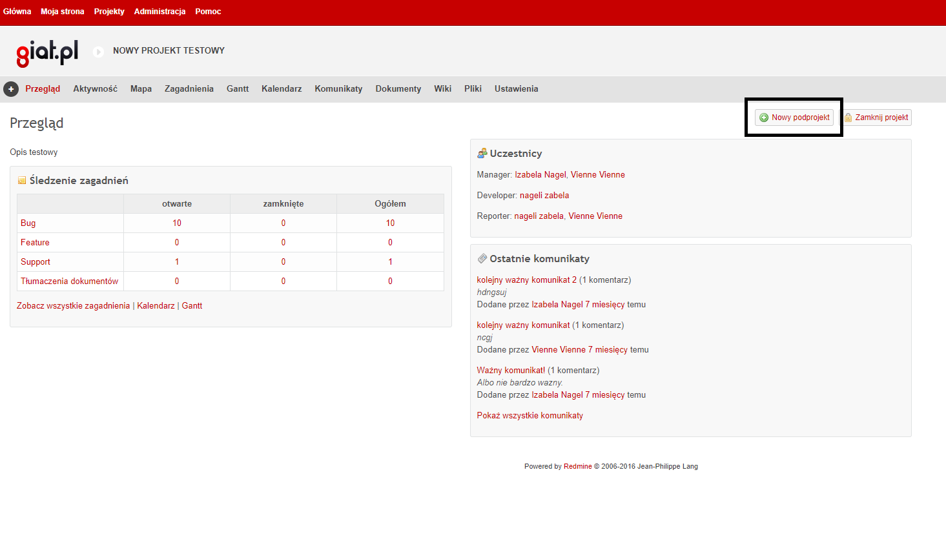Open the Manager Izabela Nagel profile link
Image resolution: width=946 pixels, height=552 pixels.
click(x=540, y=175)
